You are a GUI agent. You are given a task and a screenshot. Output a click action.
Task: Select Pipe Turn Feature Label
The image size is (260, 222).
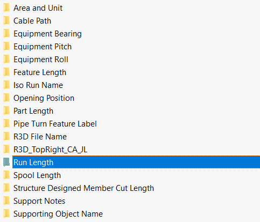(55, 124)
